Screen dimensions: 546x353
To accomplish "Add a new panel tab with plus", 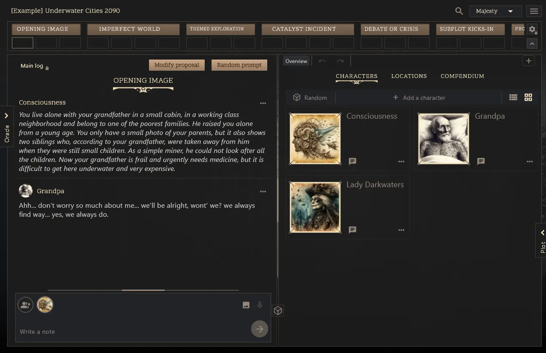I will [528, 61].
